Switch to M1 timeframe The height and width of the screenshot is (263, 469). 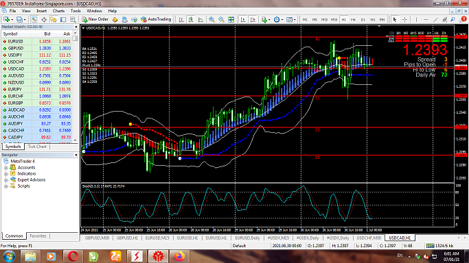point(305,19)
